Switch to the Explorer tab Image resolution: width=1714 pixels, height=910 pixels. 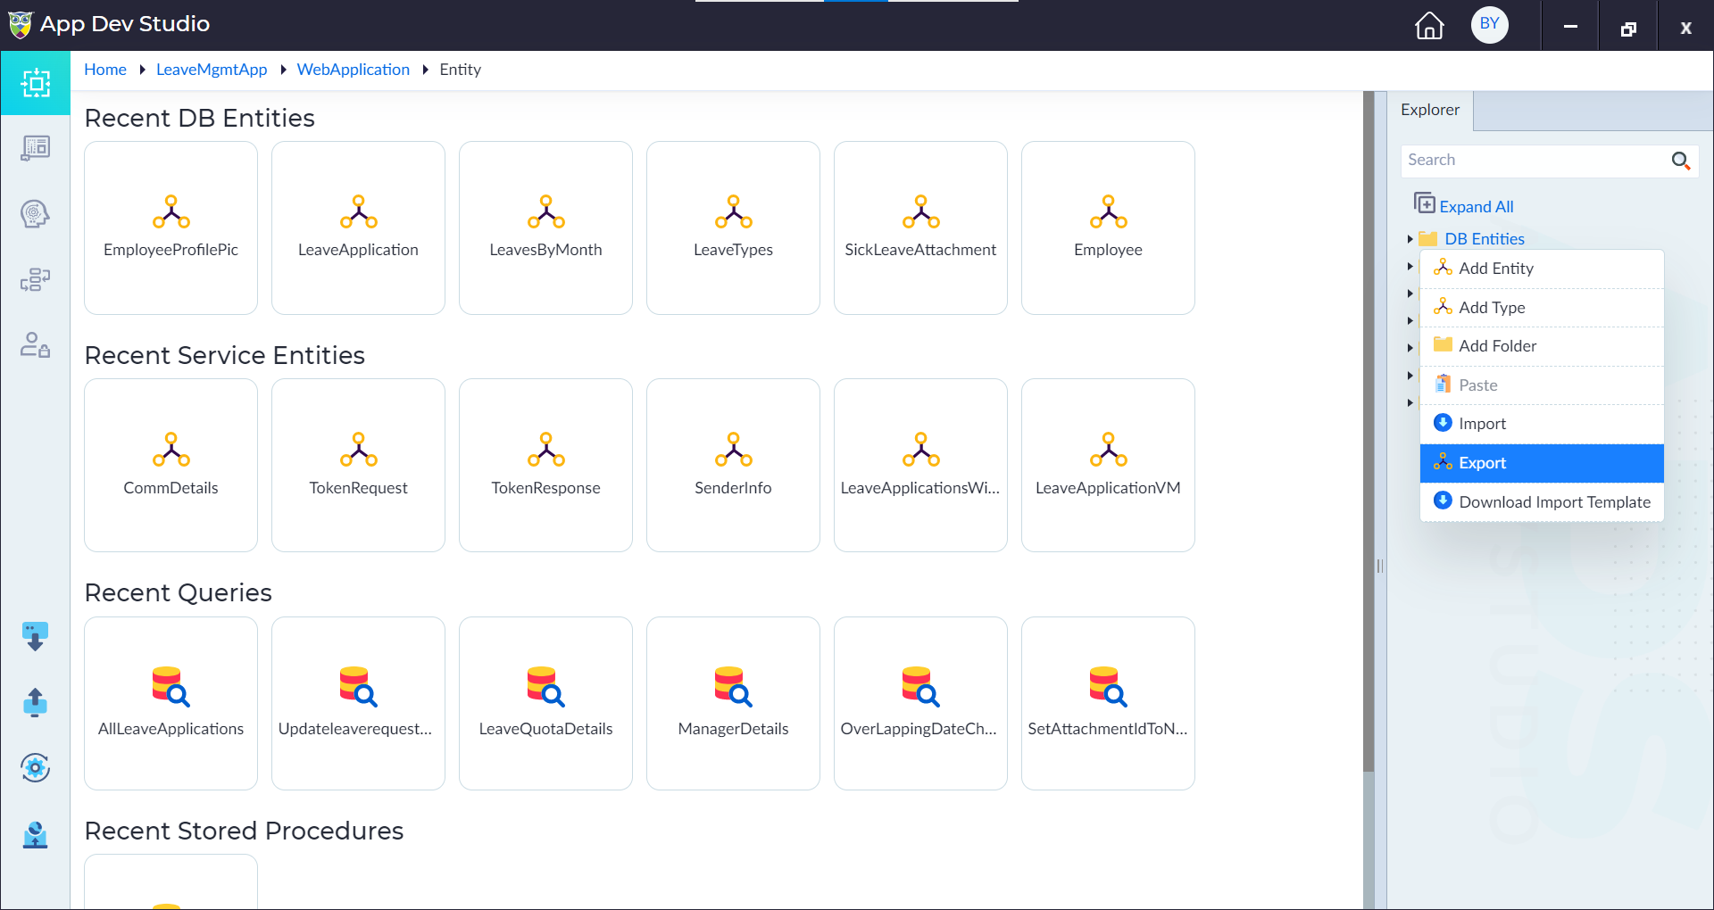pyautogui.click(x=1429, y=110)
